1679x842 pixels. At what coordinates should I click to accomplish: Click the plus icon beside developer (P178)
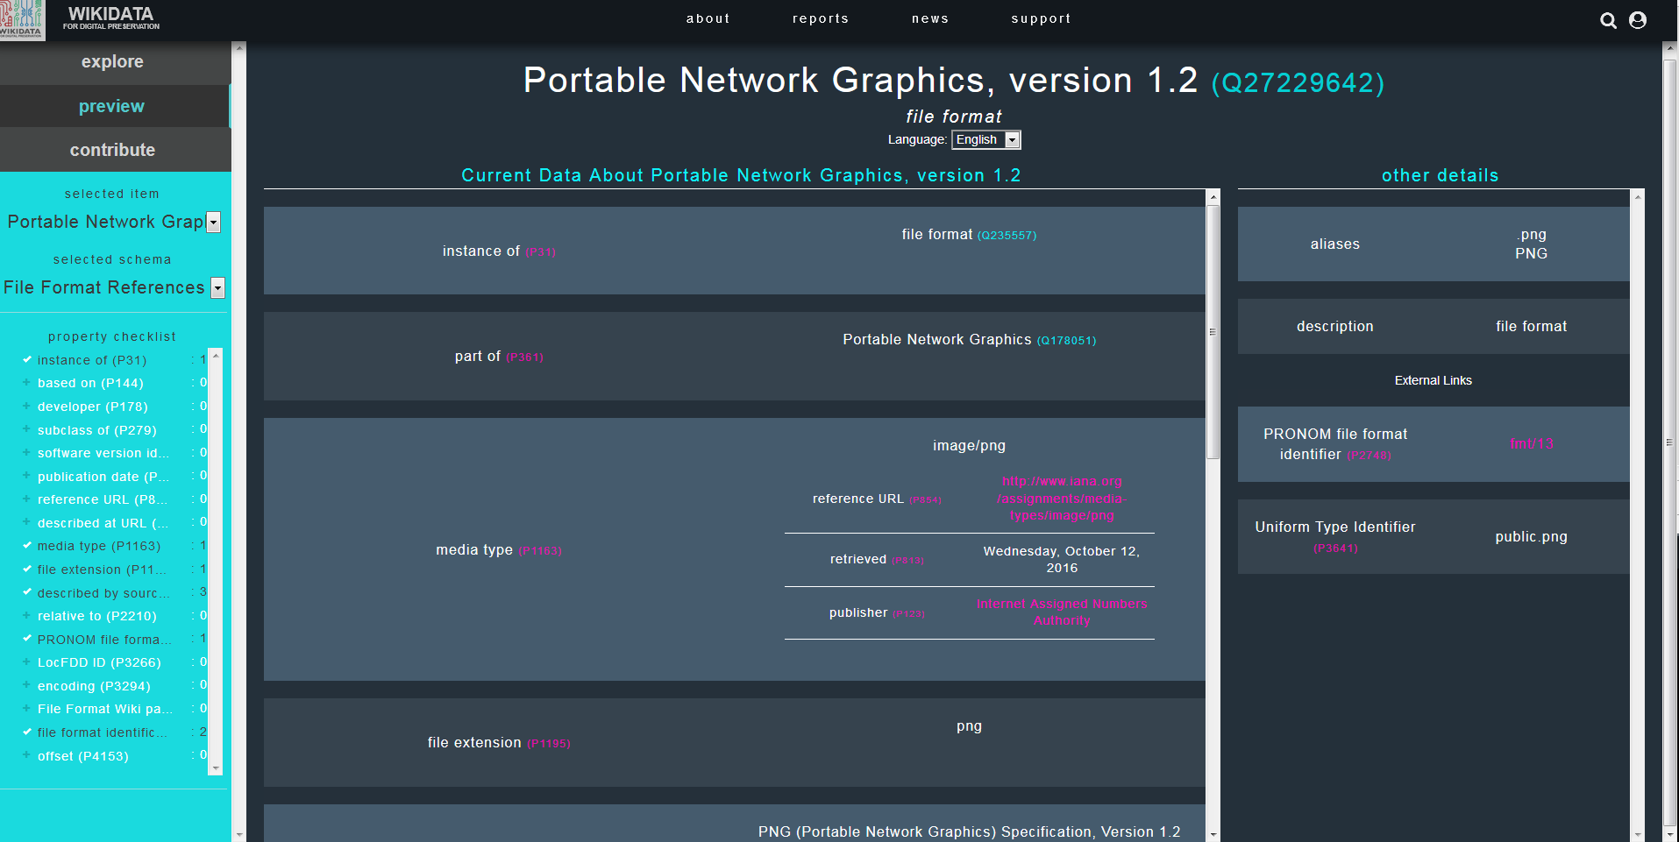26,407
